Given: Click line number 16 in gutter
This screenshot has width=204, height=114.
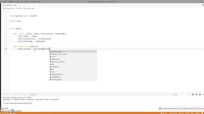Looking at the screenshot, I should tap(6, 49).
